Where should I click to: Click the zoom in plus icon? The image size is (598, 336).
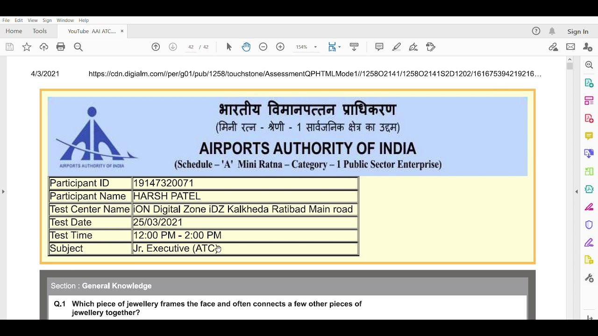point(280,47)
